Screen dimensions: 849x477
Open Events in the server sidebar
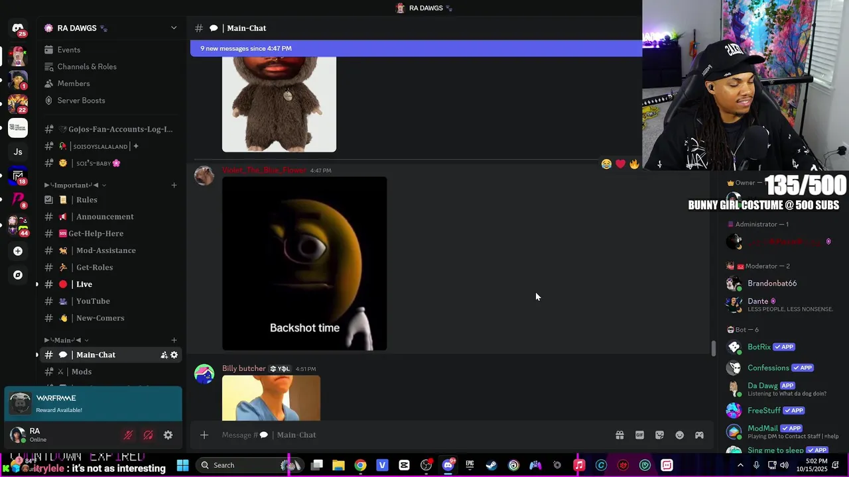tap(69, 50)
